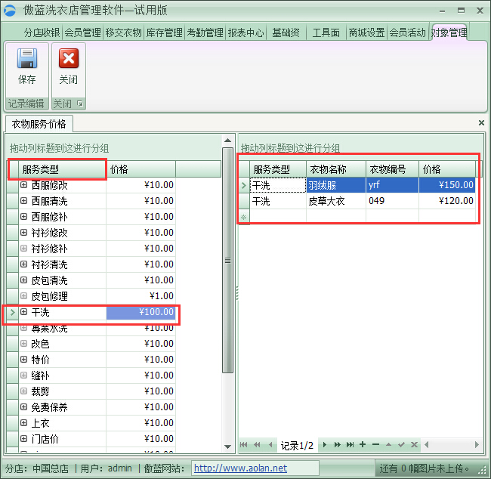Jump to previous page of records
Image resolution: width=491 pixels, height=479 pixels.
[x=257, y=444]
